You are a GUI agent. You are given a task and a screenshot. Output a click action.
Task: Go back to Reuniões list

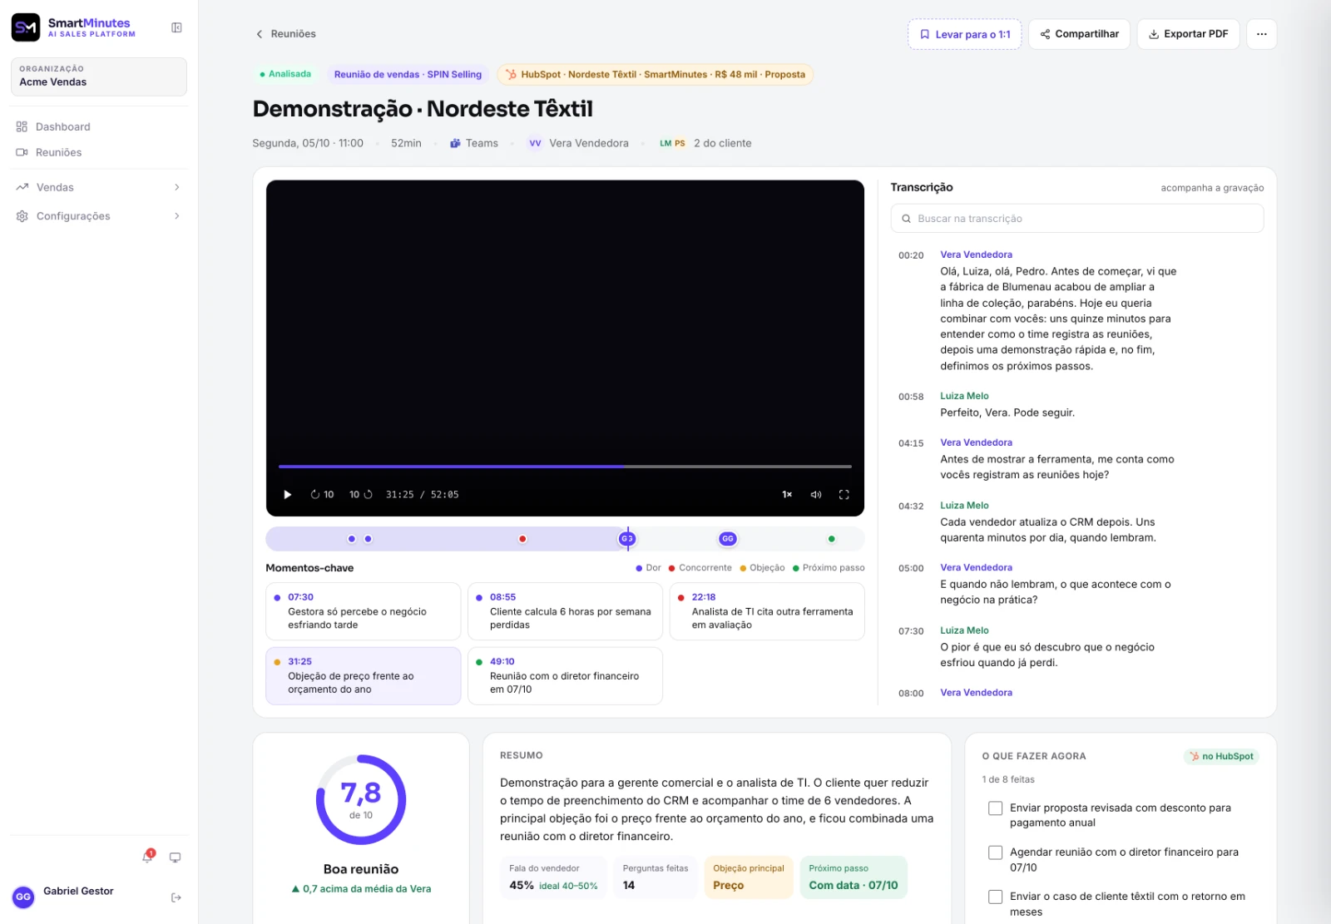coord(285,34)
